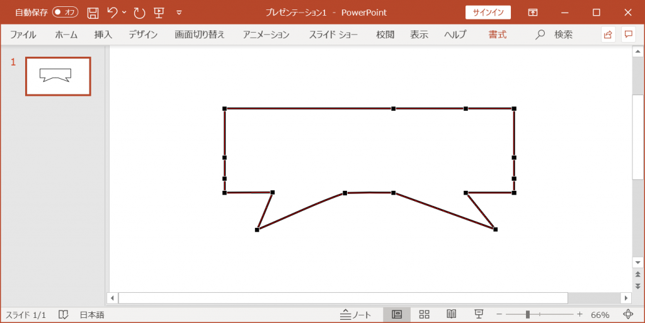Image resolution: width=645 pixels, height=323 pixels.
Task: Start the slideshow from status bar icon
Action: [479, 315]
